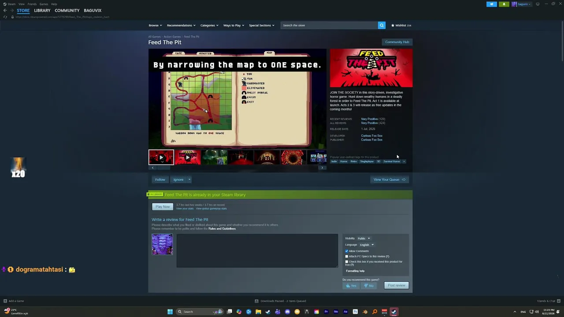Viewport: 564px width, 317px height.
Task: Click the active Steam taskbar icon
Action: coord(394,312)
